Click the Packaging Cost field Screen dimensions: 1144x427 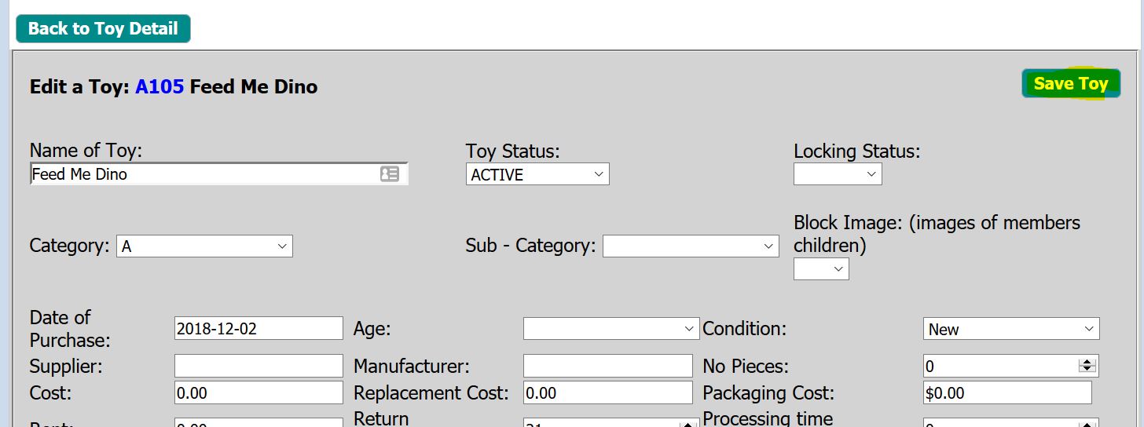click(x=1007, y=392)
